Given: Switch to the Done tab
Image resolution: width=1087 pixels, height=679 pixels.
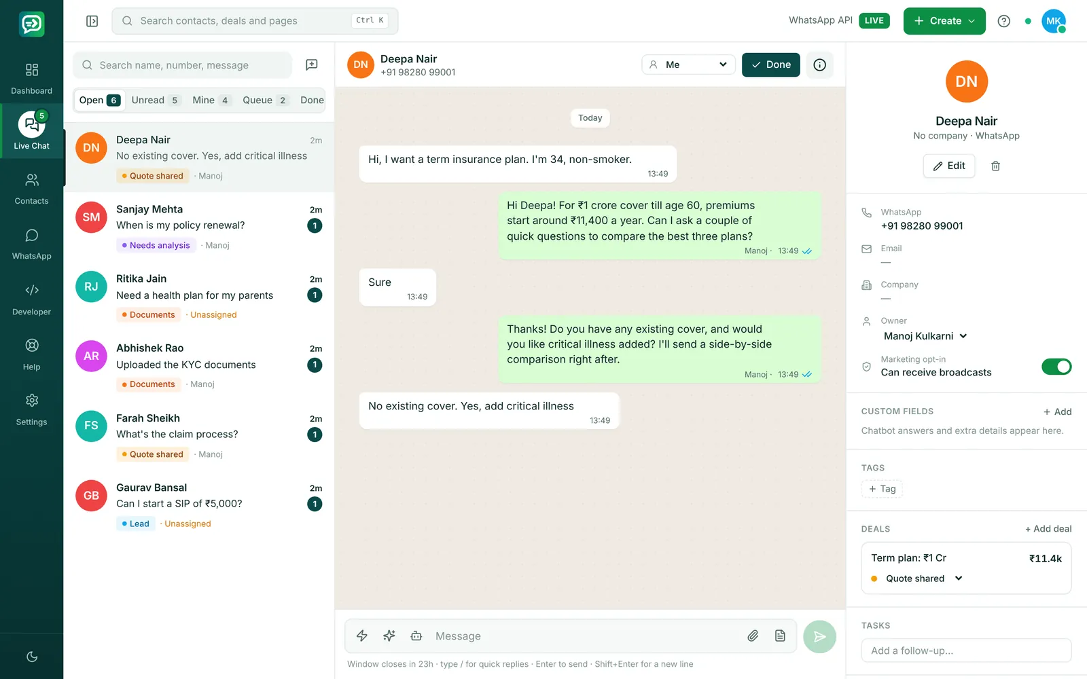Looking at the screenshot, I should pos(312,100).
